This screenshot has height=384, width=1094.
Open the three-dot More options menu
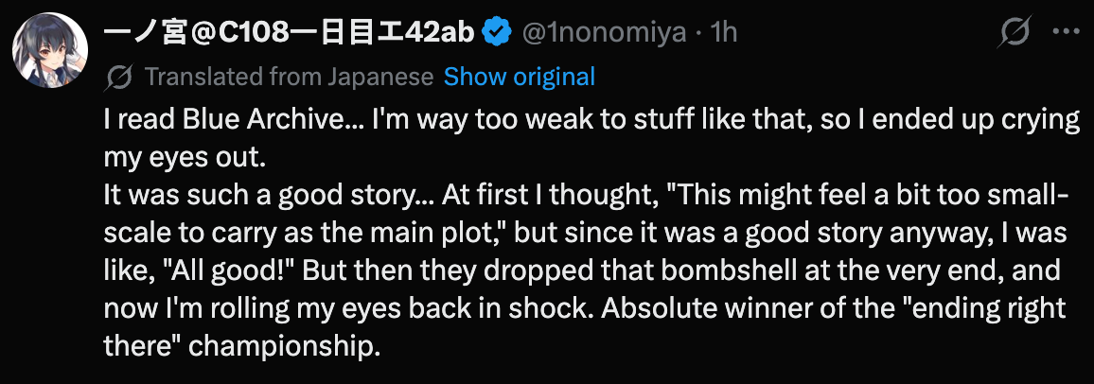coord(1066,32)
